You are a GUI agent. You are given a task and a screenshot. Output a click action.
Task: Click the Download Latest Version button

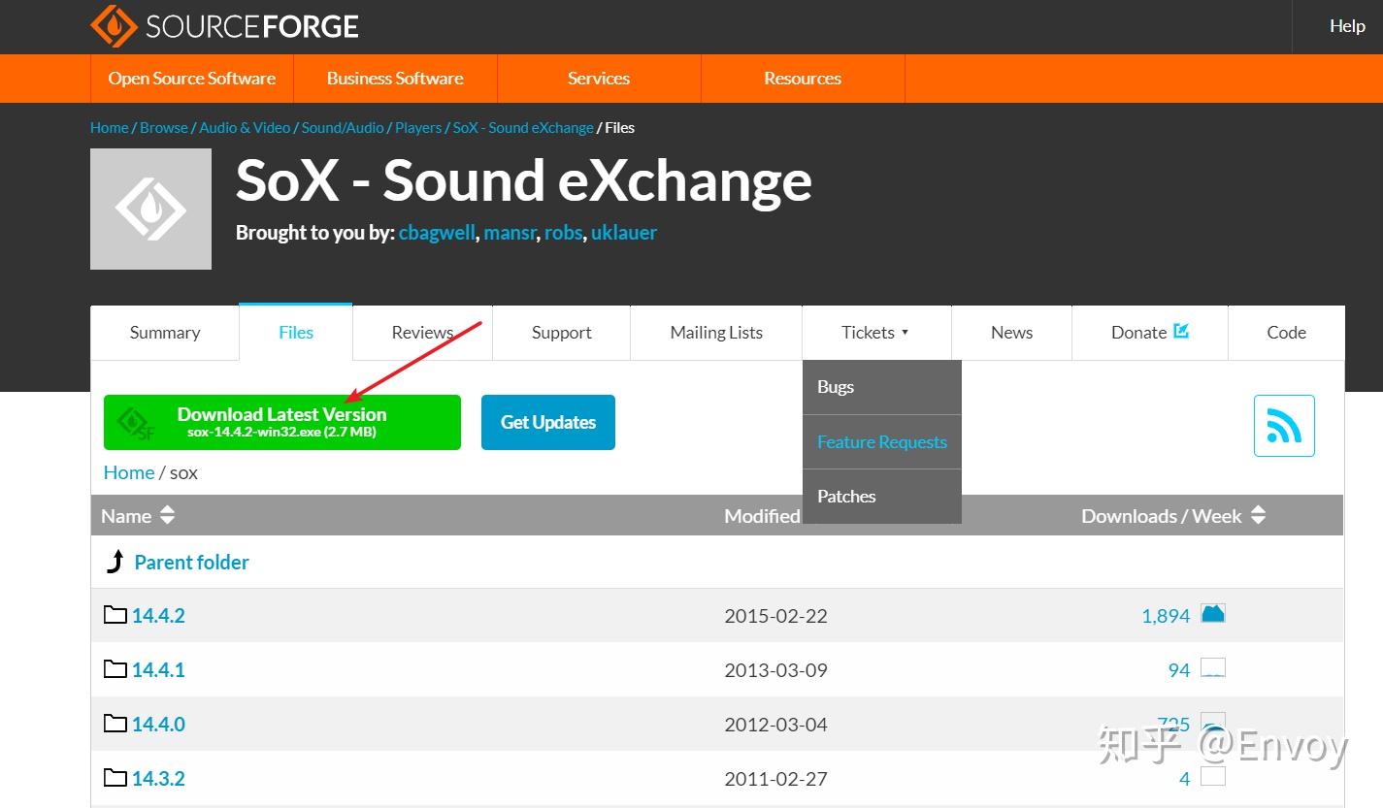[x=282, y=422]
